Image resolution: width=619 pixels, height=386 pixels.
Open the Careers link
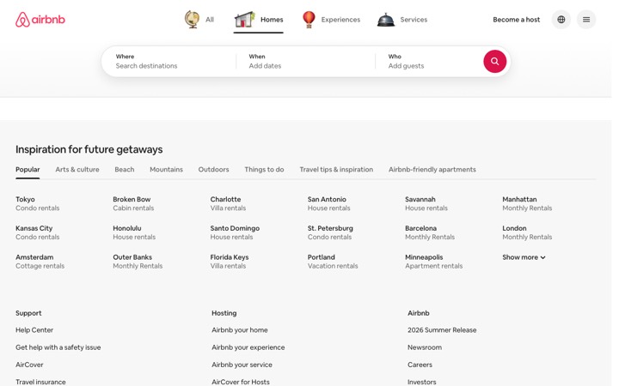point(420,365)
